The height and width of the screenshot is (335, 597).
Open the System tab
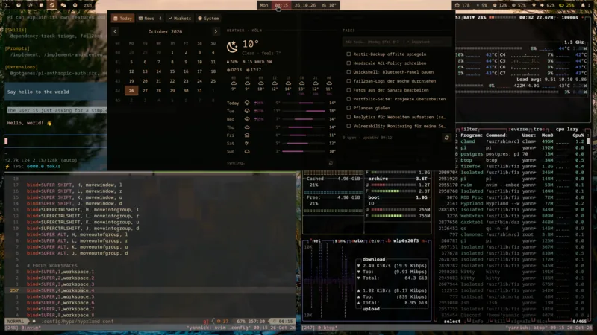tap(208, 18)
